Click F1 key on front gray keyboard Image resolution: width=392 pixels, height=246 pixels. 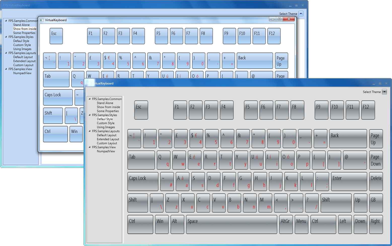click(x=180, y=110)
